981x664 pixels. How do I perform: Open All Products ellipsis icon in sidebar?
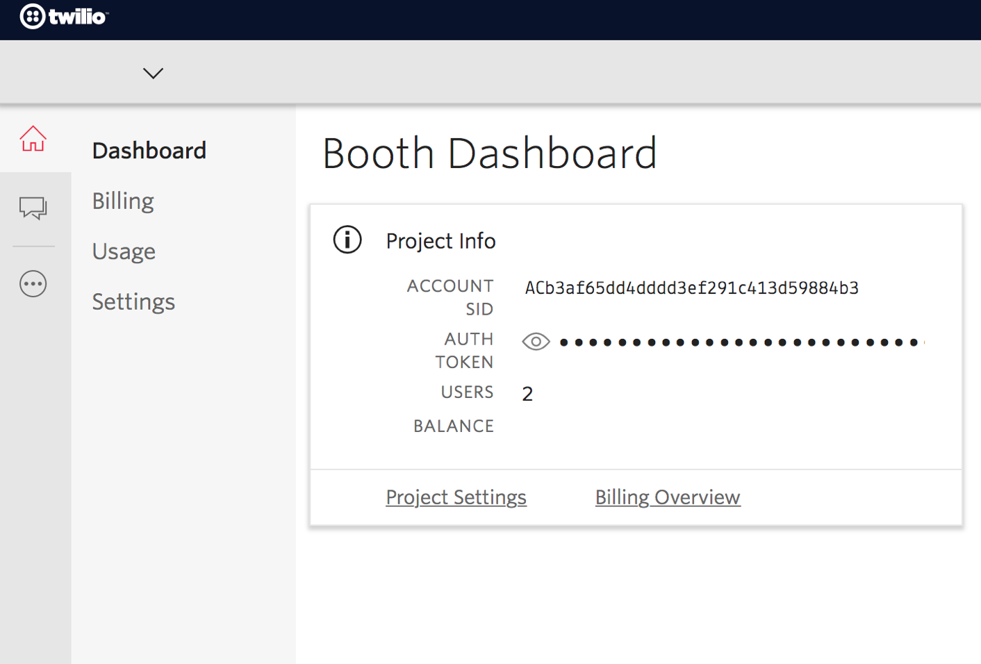point(33,284)
